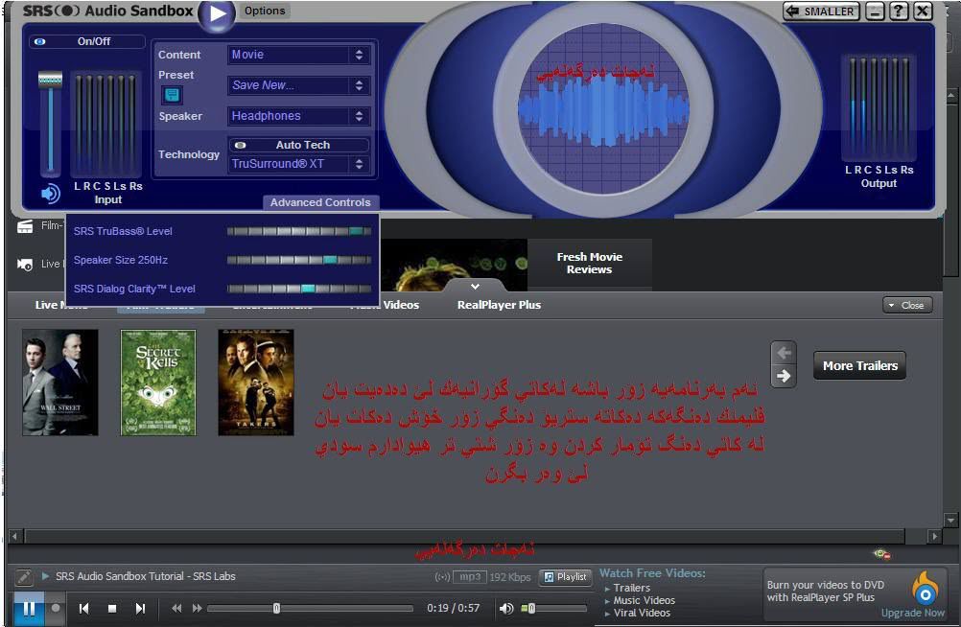
Task: Click the Film clapperboard icon
Action: [x=25, y=227]
